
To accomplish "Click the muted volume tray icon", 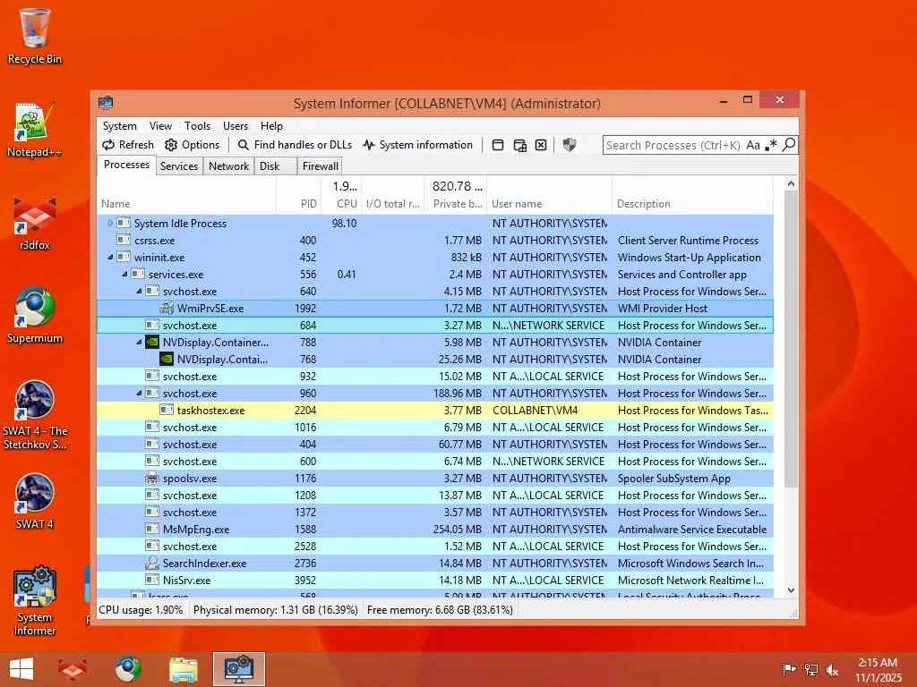I will point(832,669).
